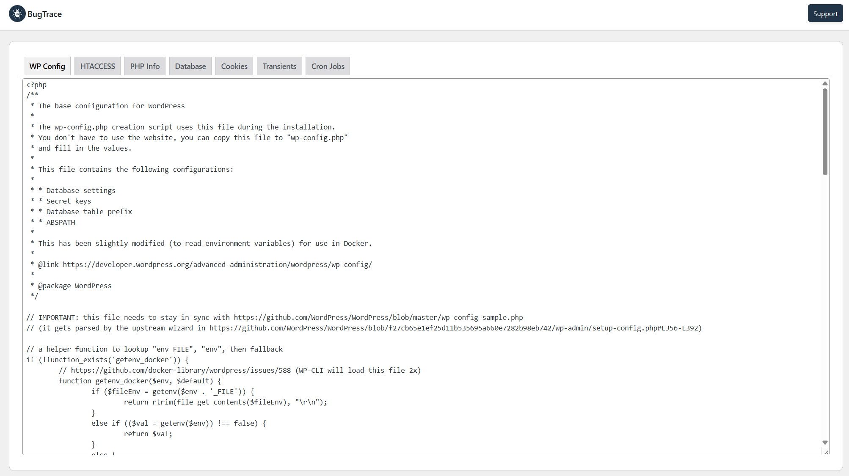This screenshot has width=849, height=476.
Task: Click the scrollbar up arrow
Action: (825, 83)
